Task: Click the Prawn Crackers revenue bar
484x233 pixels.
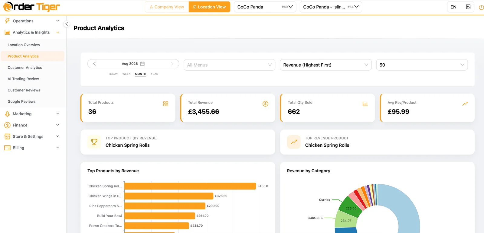Action: click(x=157, y=226)
